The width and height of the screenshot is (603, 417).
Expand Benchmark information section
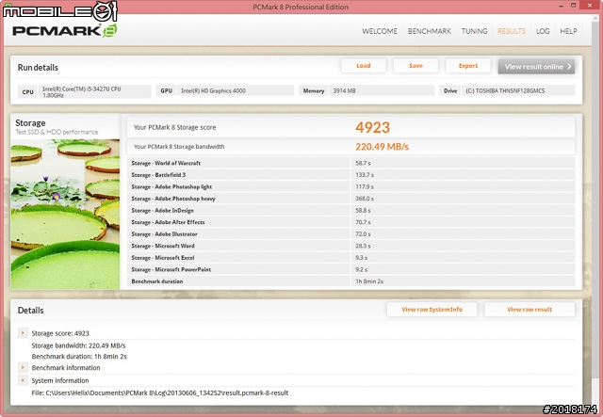[23, 367]
